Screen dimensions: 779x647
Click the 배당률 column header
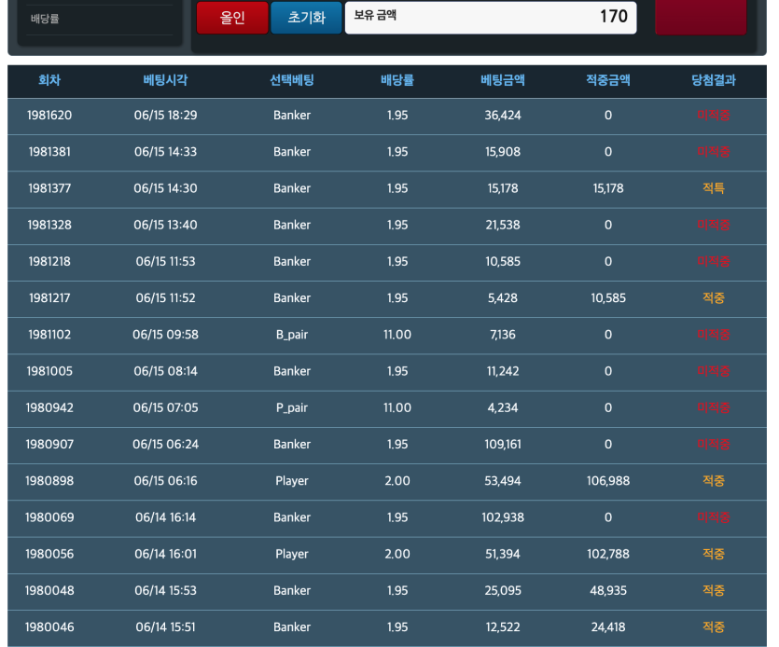tap(396, 80)
